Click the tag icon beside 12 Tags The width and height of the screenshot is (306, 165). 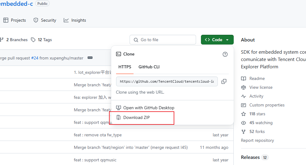[33, 40]
